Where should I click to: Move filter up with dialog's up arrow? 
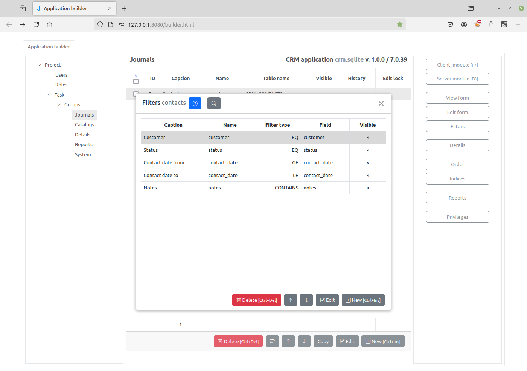pyautogui.click(x=291, y=300)
